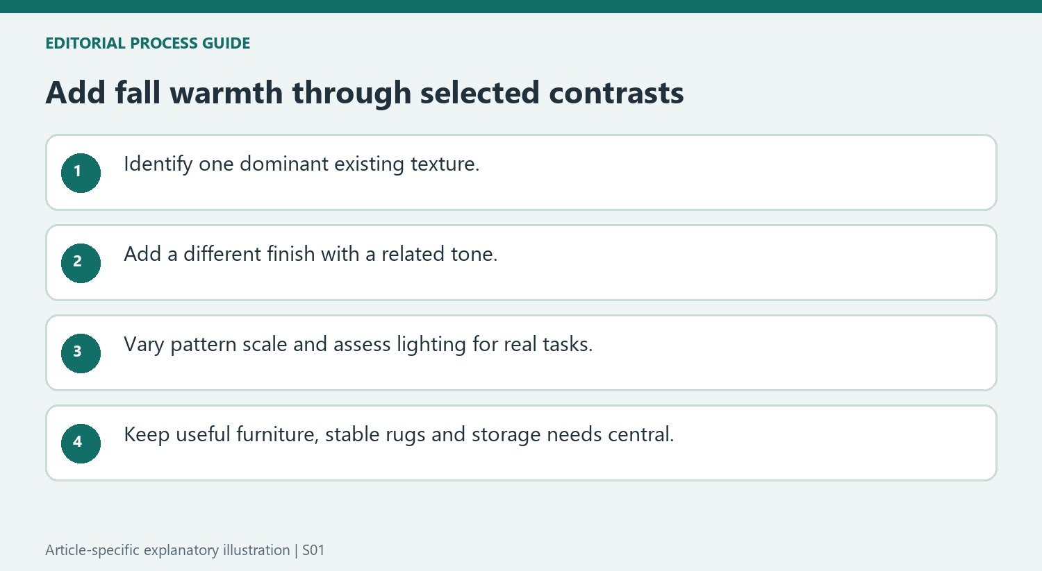The image size is (1042, 571).
Task: Click the step 2 numbered circle
Action: tap(81, 263)
